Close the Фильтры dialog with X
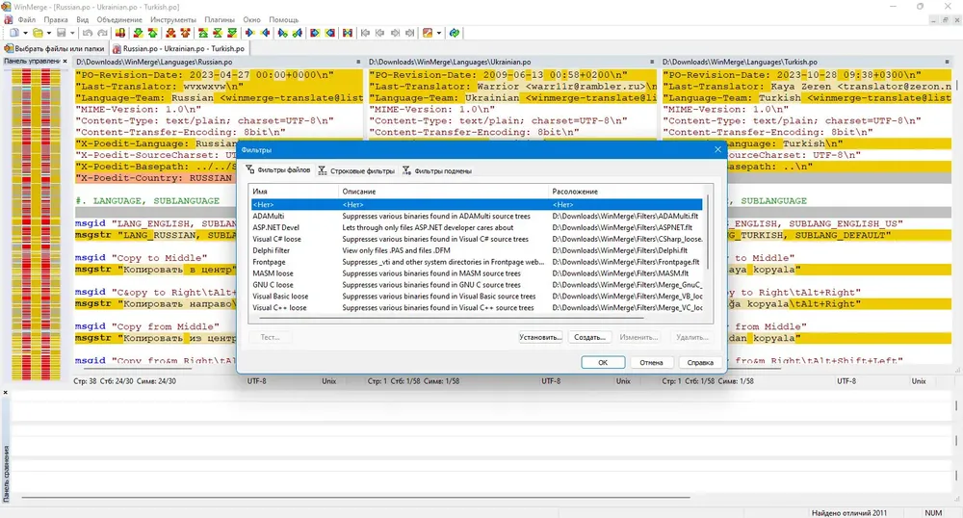 (x=717, y=149)
